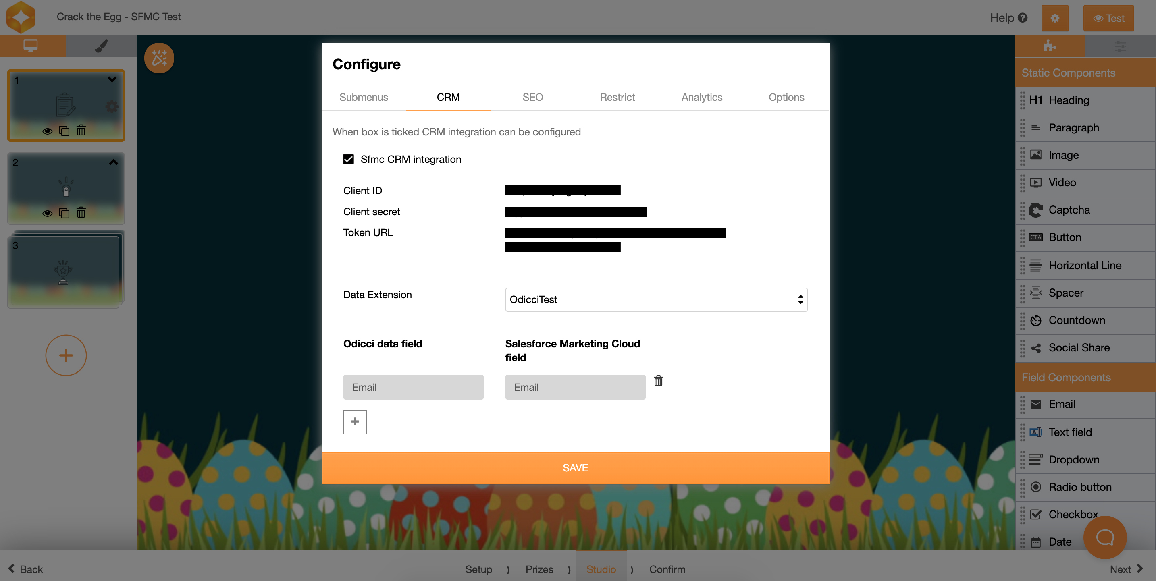Screen dimensions: 1156x581
Task: Open the settings gear in top bar
Action: (x=1054, y=18)
